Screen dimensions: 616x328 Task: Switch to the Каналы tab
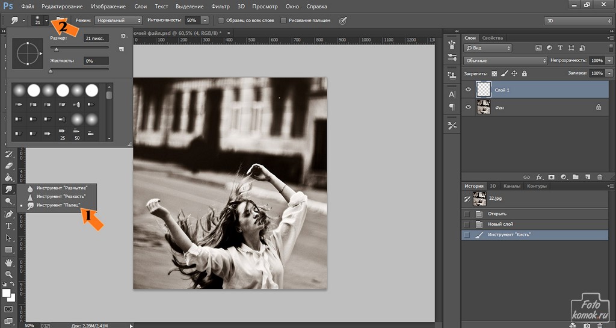[511, 186]
